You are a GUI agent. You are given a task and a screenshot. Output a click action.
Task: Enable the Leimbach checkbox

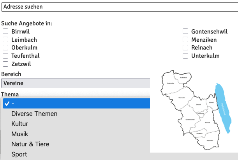click(5, 39)
